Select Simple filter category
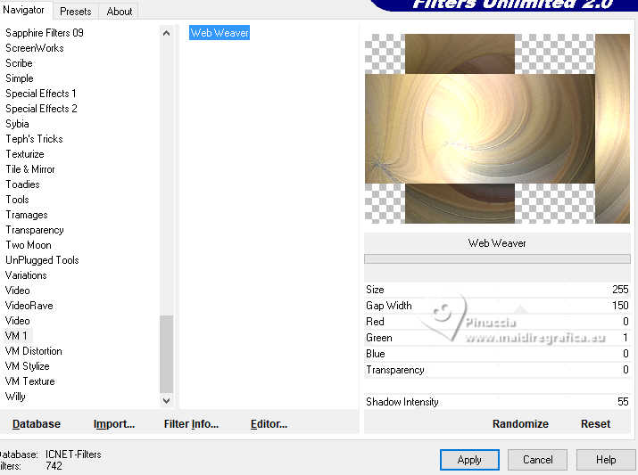This screenshot has height=475, width=638. pos(19,78)
